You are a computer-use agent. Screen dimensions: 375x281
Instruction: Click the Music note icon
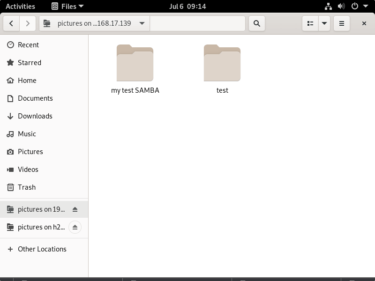(x=10, y=134)
